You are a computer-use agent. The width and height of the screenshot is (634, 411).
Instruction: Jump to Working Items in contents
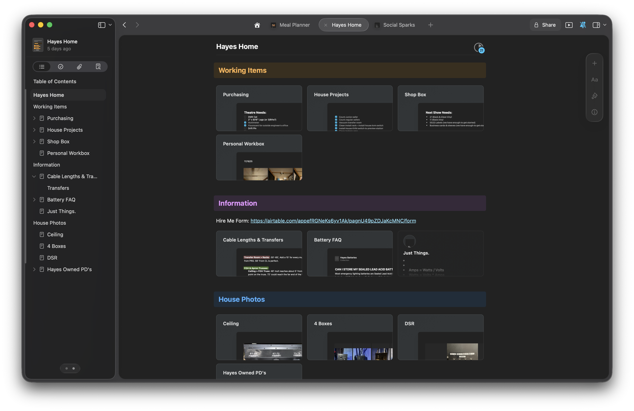50,107
